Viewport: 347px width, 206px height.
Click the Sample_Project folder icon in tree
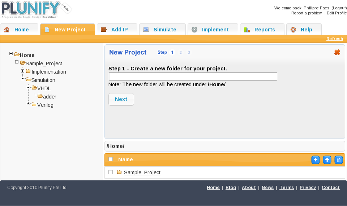point(23,63)
